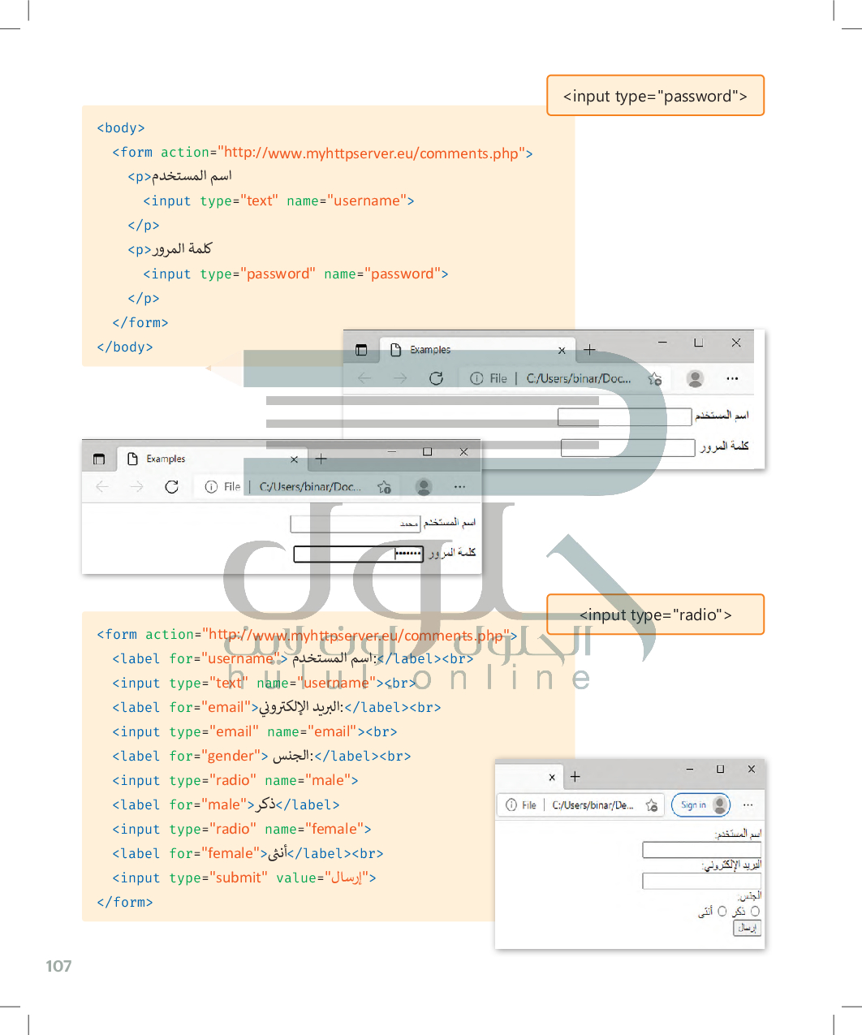Open new tab in browser with filled password
The image size is (862, 1035).
[321, 459]
